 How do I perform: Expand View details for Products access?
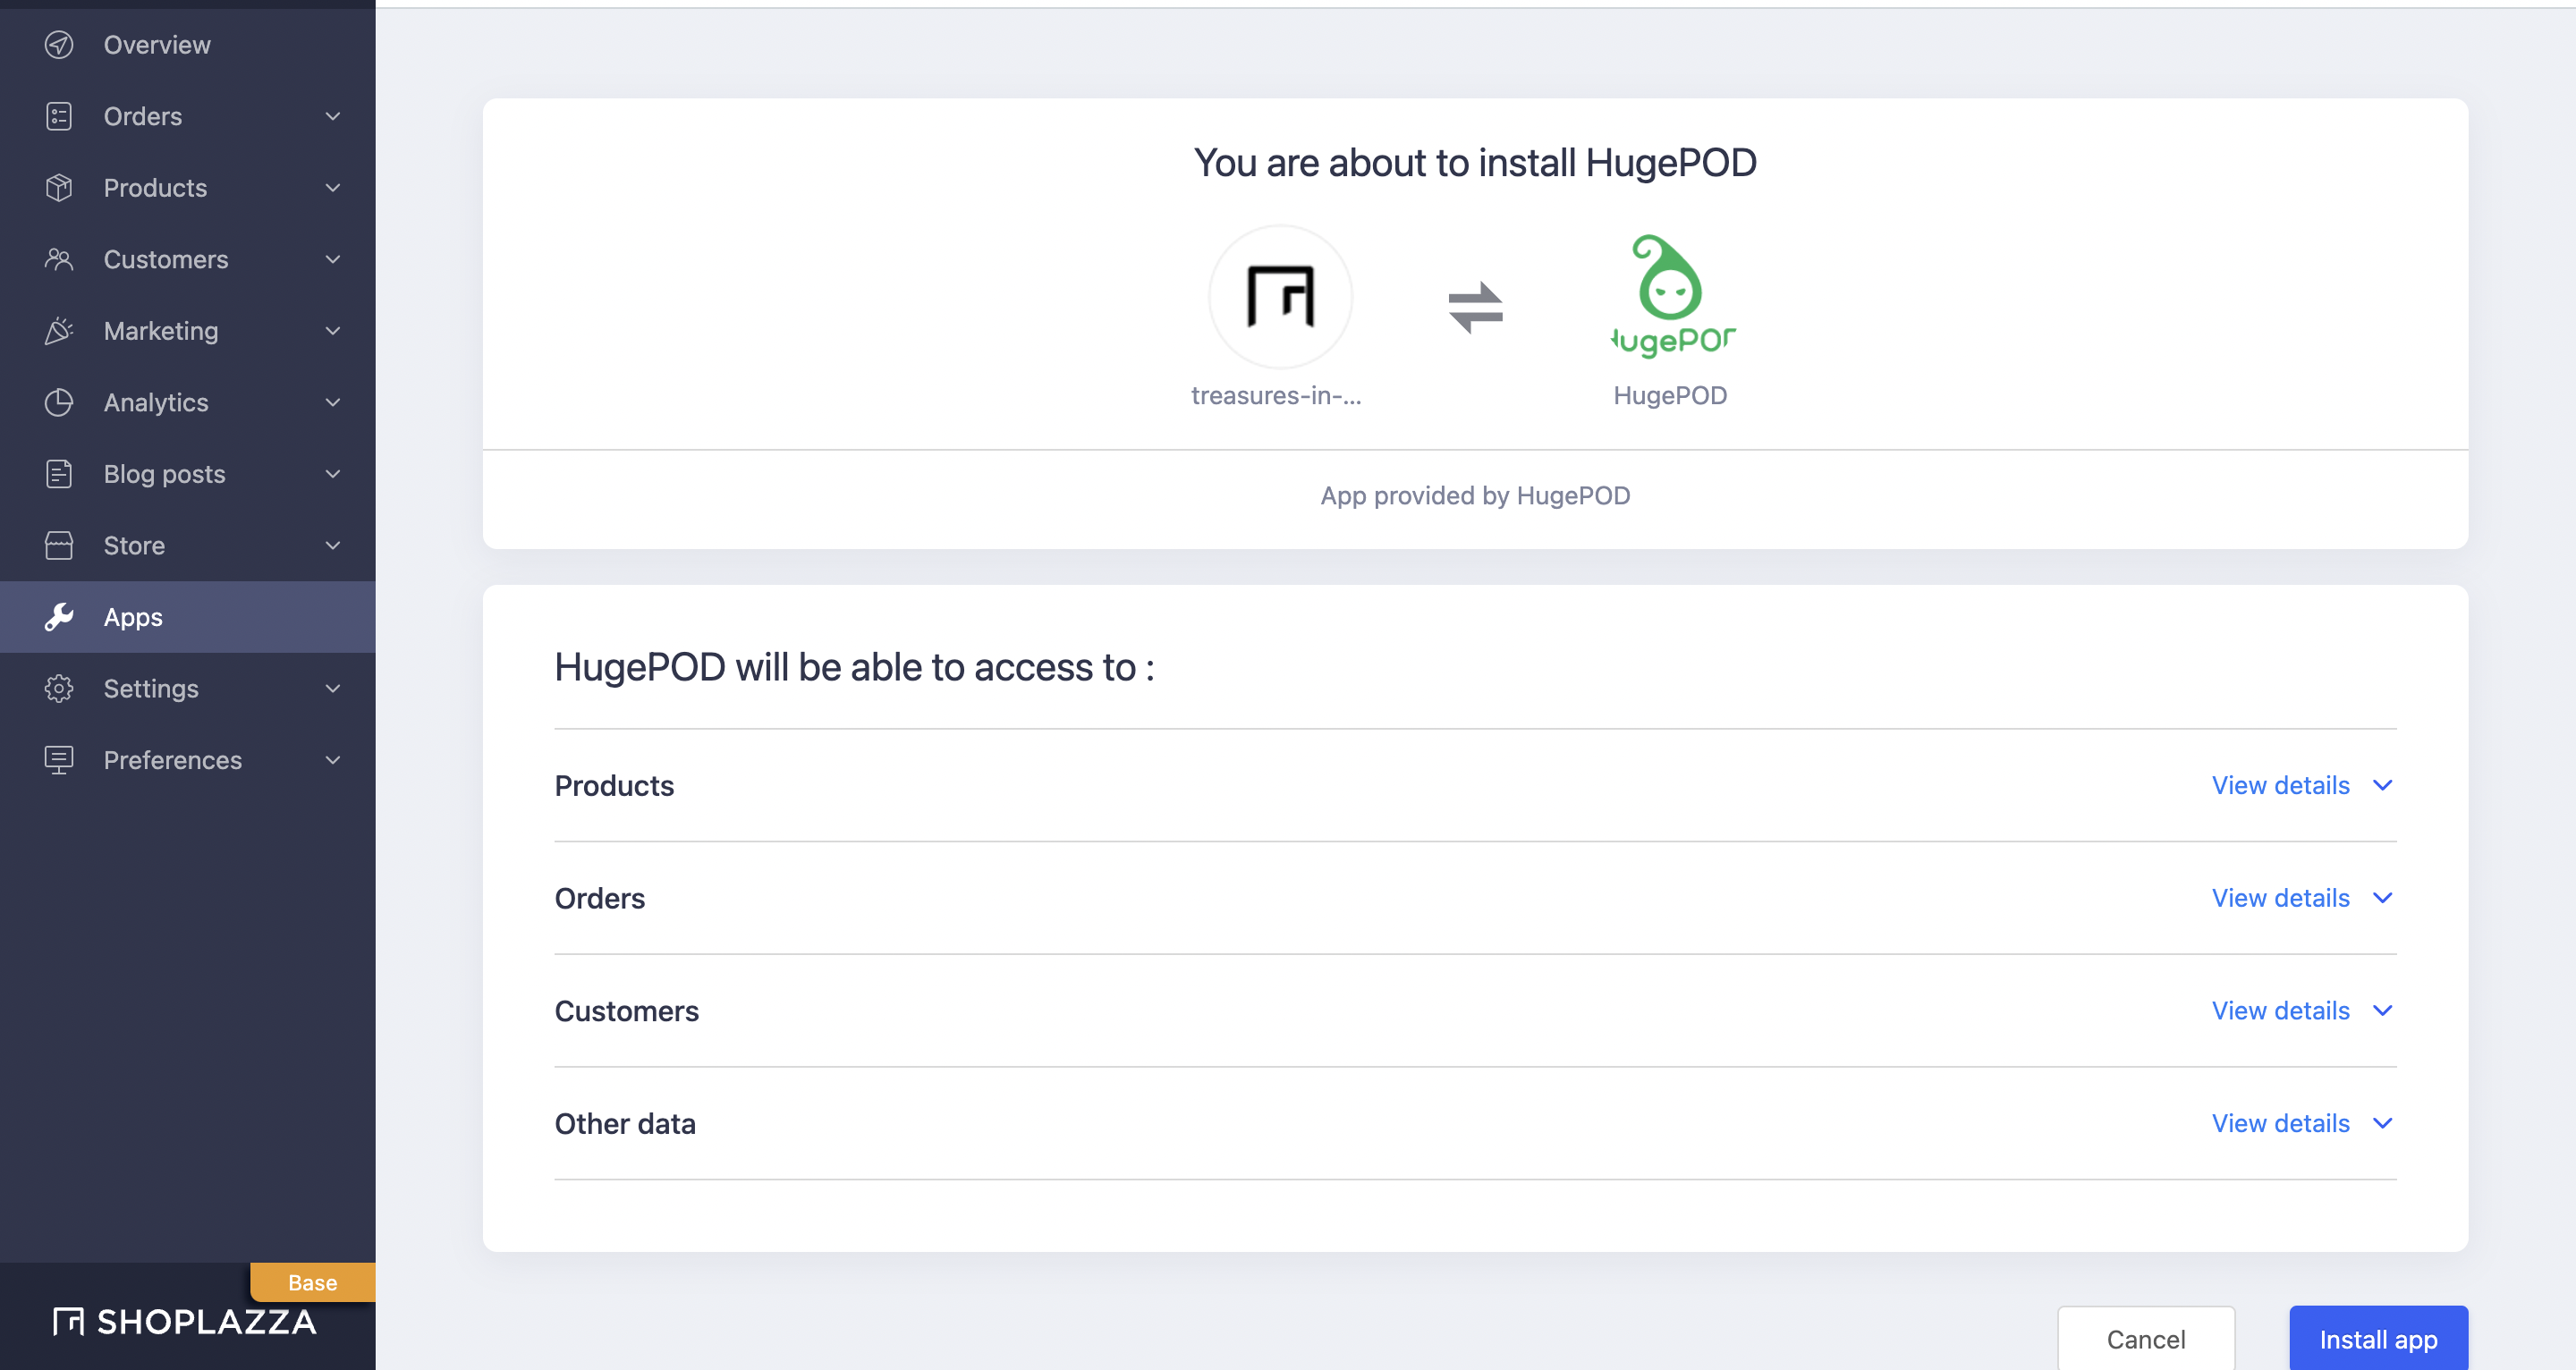pos(2301,785)
